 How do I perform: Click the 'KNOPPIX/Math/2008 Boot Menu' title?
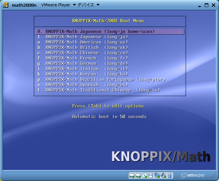coord(108,21)
